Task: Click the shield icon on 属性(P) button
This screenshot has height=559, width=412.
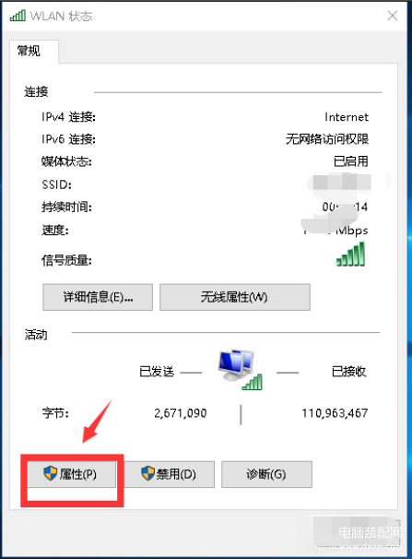Action: click(50, 473)
